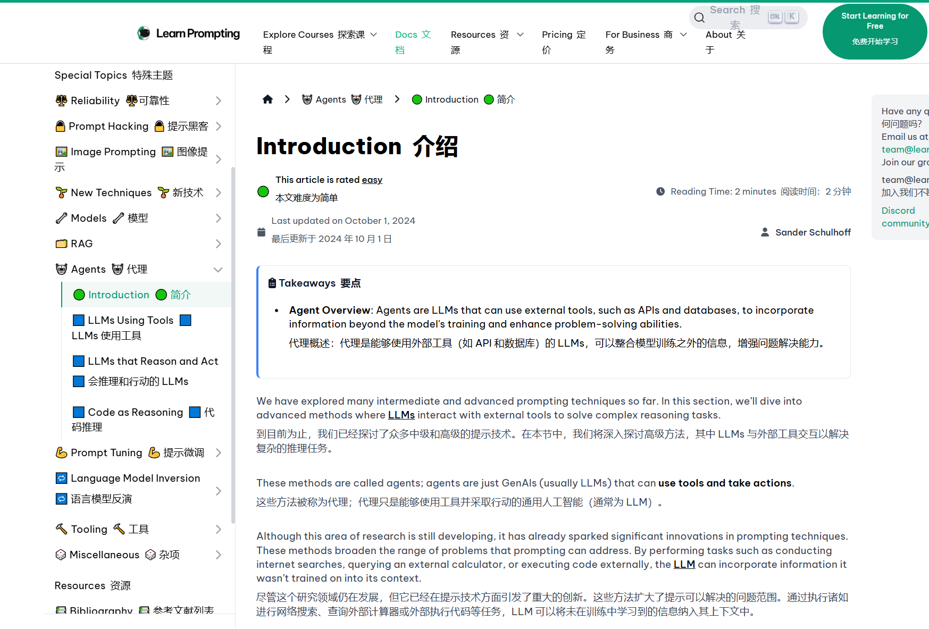This screenshot has width=929, height=629.
Task: Expand the Image Prompting section chevron
Action: [x=218, y=159]
